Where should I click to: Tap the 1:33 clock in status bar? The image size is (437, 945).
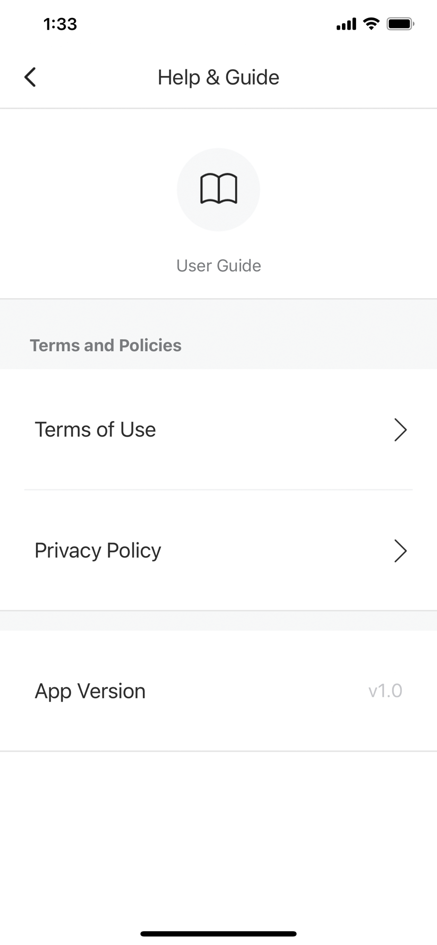click(x=60, y=24)
